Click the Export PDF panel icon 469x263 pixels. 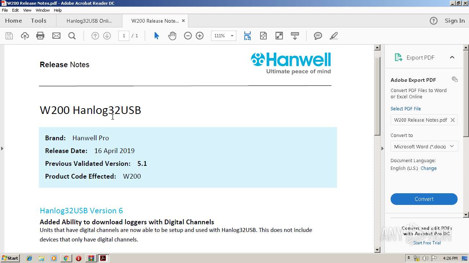(x=398, y=57)
